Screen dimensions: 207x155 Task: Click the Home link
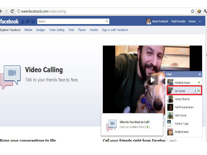192,21
